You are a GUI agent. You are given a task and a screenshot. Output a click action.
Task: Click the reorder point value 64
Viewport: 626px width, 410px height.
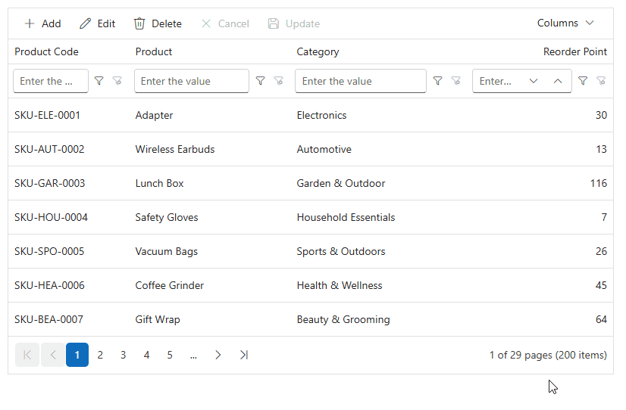(x=601, y=319)
